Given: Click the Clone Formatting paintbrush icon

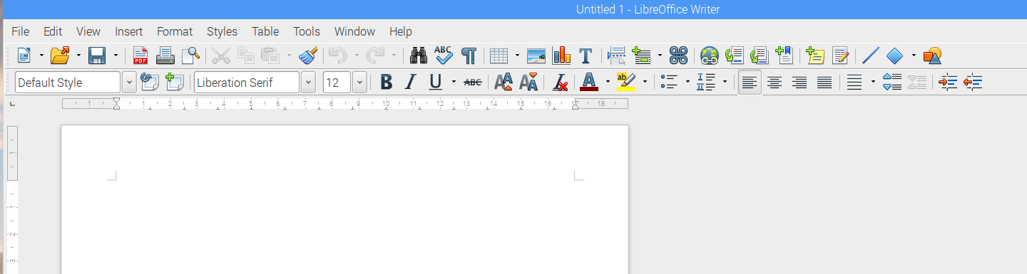Looking at the screenshot, I should (308, 56).
